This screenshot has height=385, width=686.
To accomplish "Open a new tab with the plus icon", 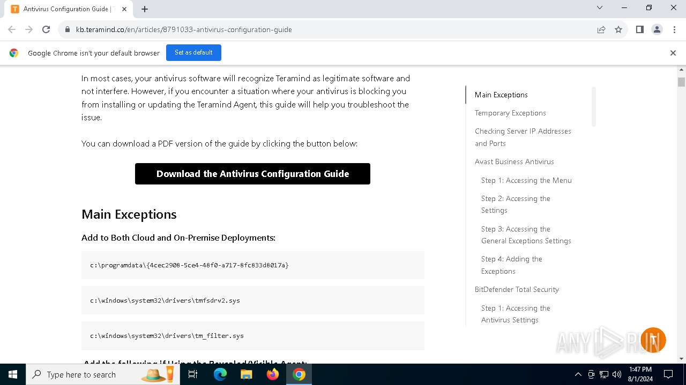I will pos(145,9).
